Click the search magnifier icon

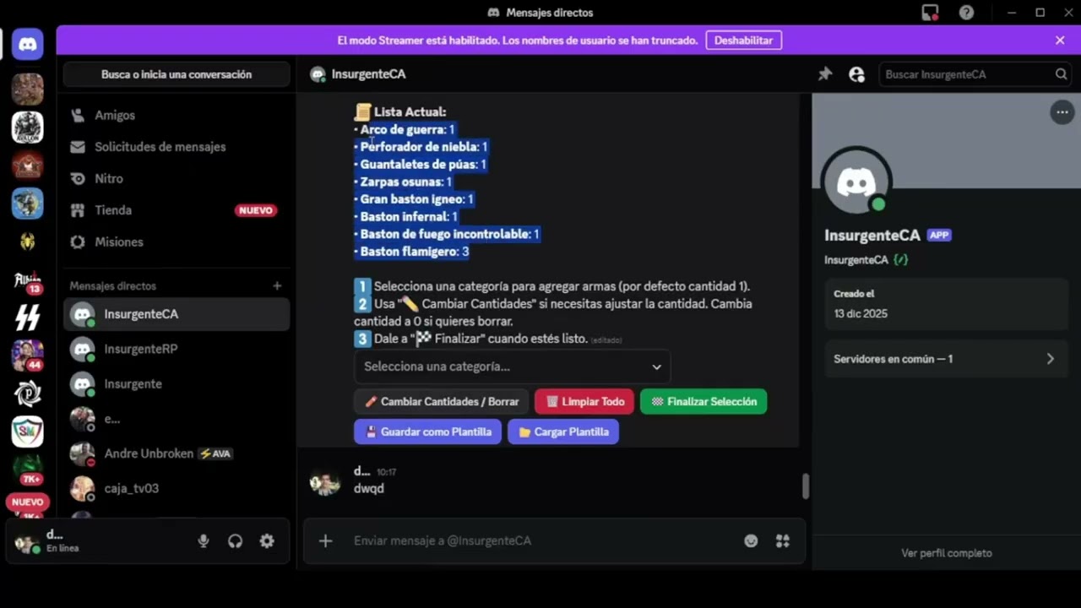tap(1061, 74)
